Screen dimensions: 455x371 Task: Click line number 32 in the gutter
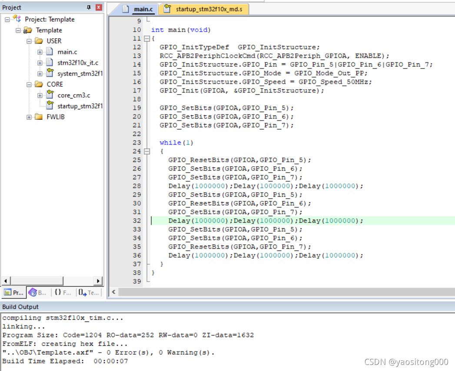point(137,220)
